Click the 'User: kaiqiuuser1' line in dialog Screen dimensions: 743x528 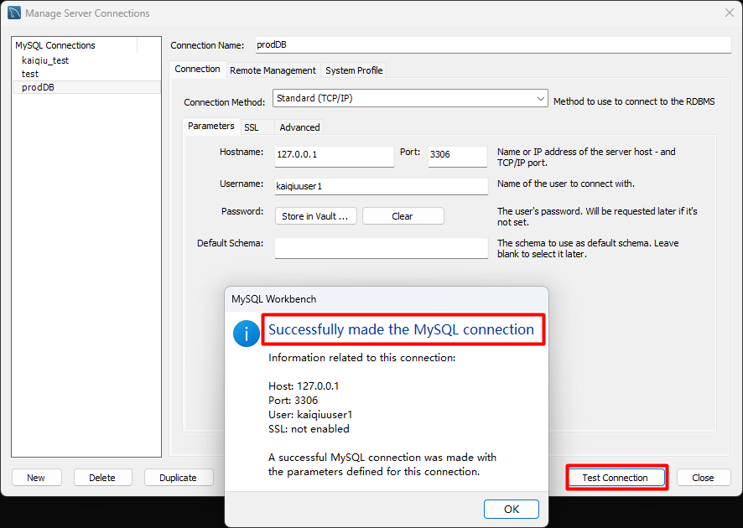click(x=310, y=414)
